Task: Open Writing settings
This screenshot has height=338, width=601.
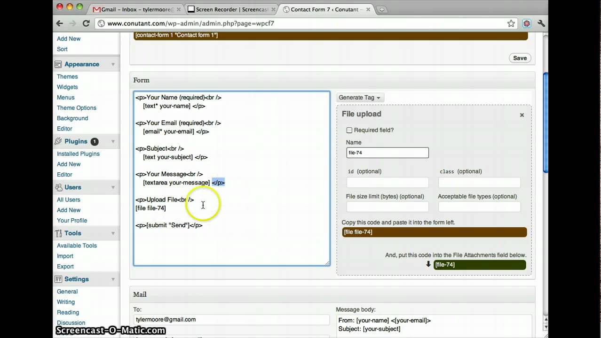Action: point(66,302)
